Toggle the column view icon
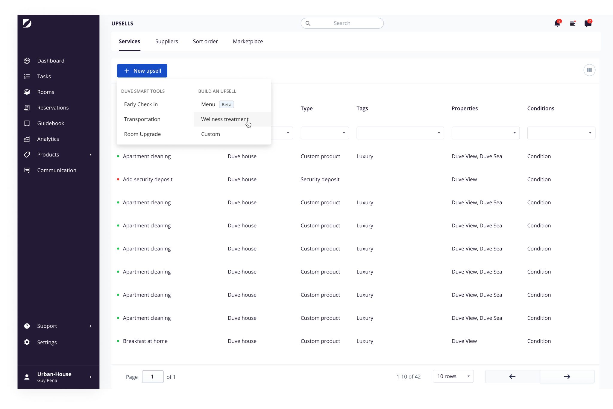The image size is (613, 409). point(589,70)
